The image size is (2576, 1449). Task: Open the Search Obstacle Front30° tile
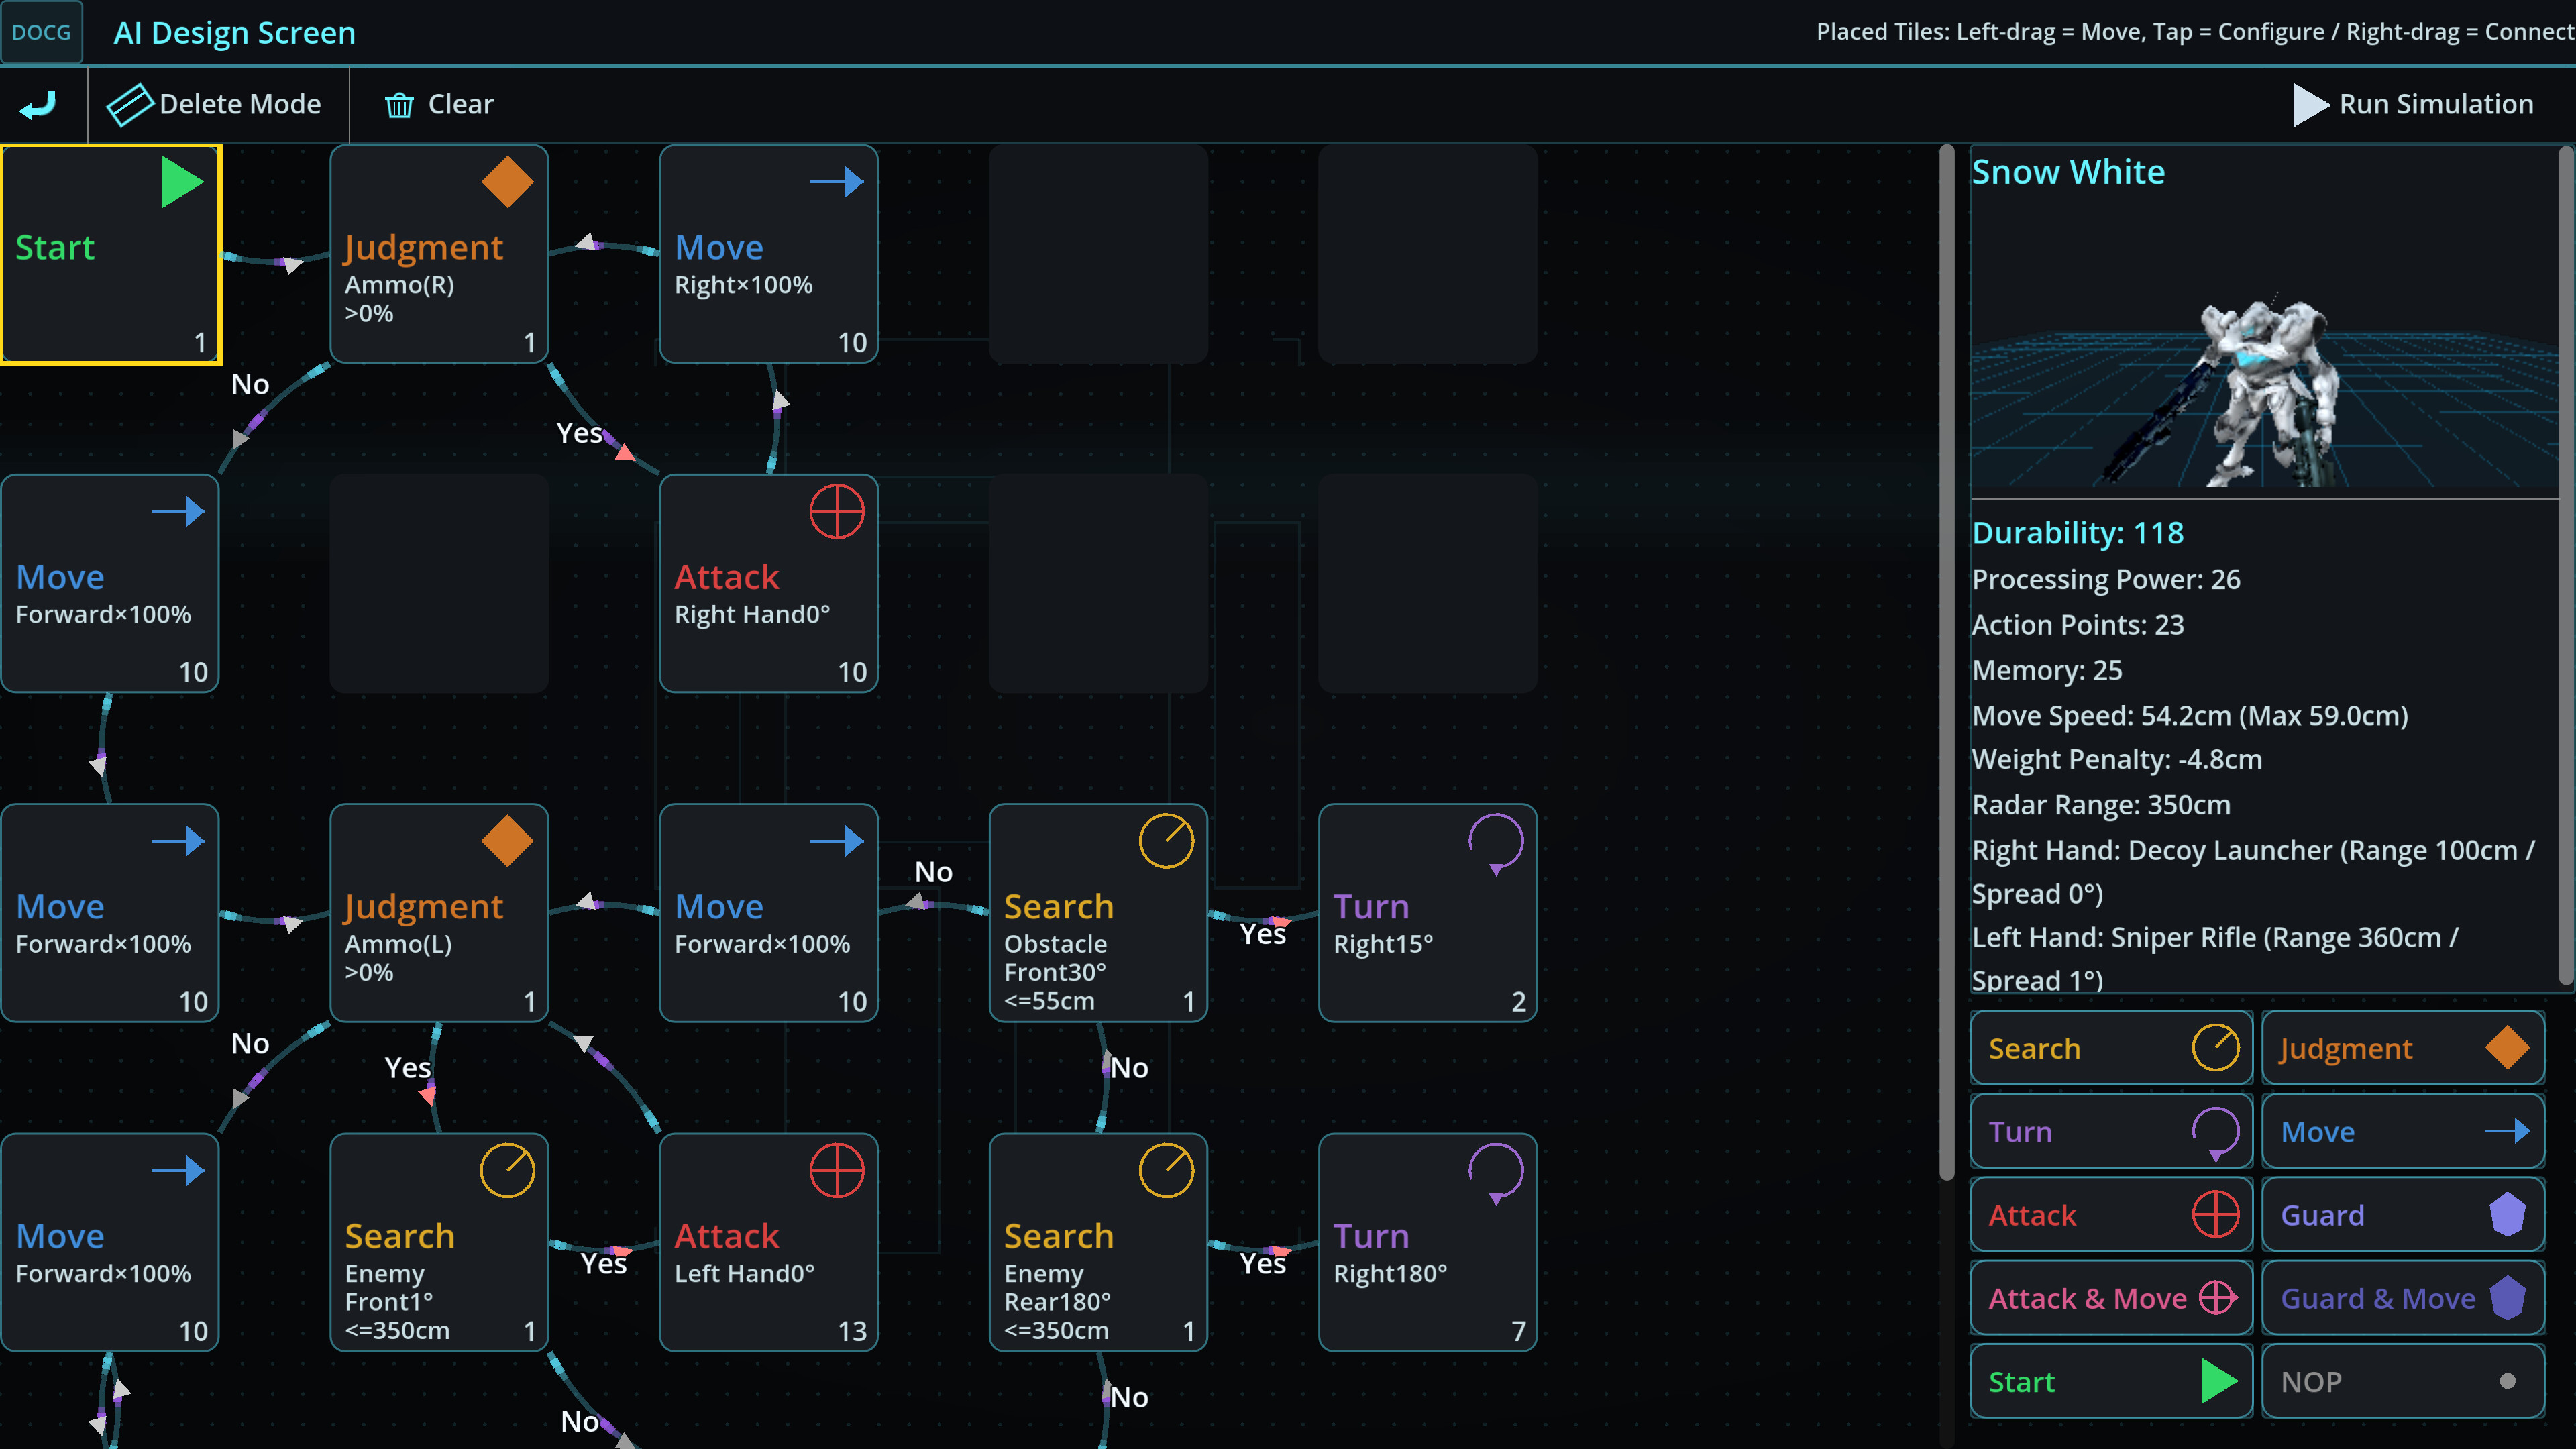(1098, 913)
